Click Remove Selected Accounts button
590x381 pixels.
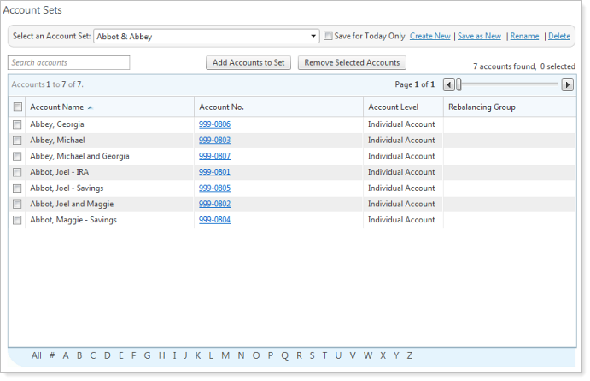(x=353, y=62)
